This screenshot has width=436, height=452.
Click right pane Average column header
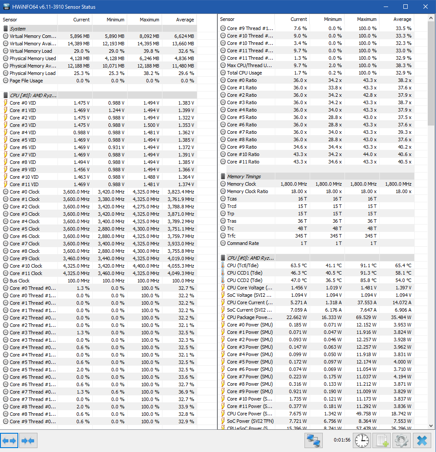(x=397, y=19)
